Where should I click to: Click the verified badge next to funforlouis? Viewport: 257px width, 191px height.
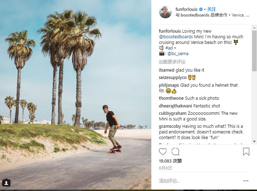[201, 9]
